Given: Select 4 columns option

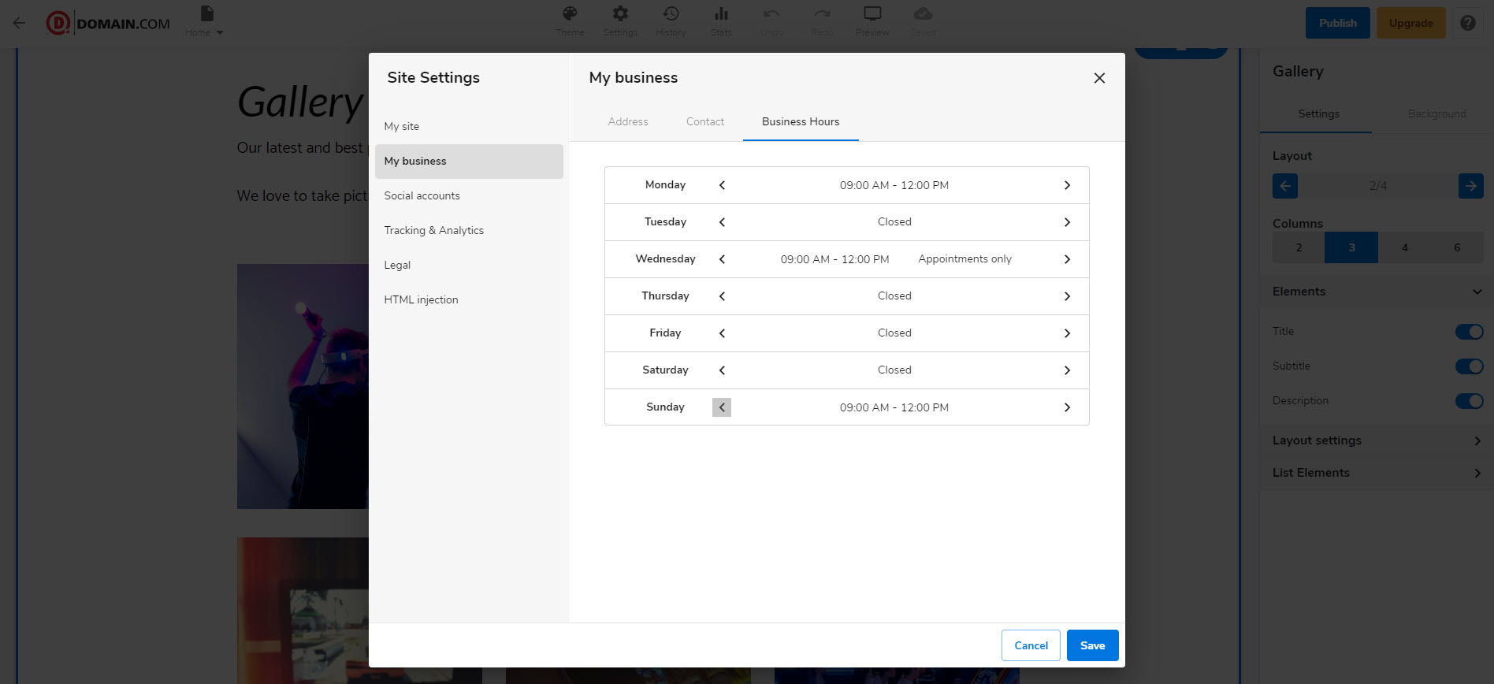Looking at the screenshot, I should click(1404, 247).
